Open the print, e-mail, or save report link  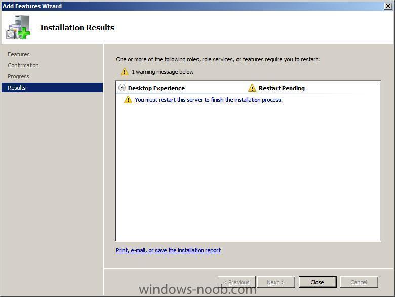(x=168, y=250)
